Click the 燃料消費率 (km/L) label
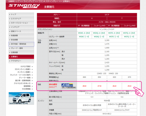This screenshot has width=146, height=116. (x=53, y=86)
